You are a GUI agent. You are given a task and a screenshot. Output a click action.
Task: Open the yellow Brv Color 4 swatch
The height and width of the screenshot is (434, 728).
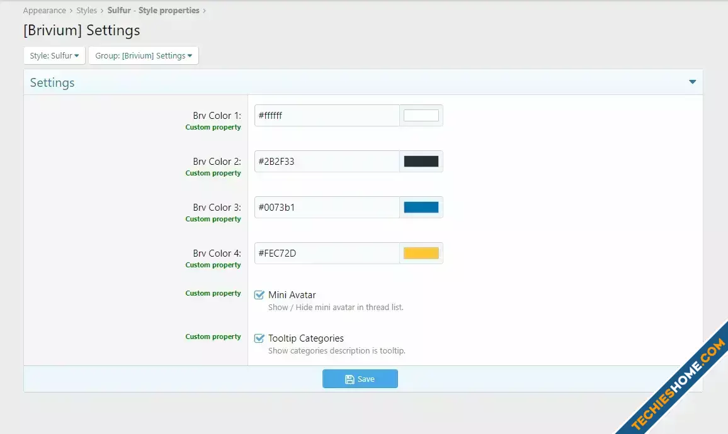click(x=421, y=253)
